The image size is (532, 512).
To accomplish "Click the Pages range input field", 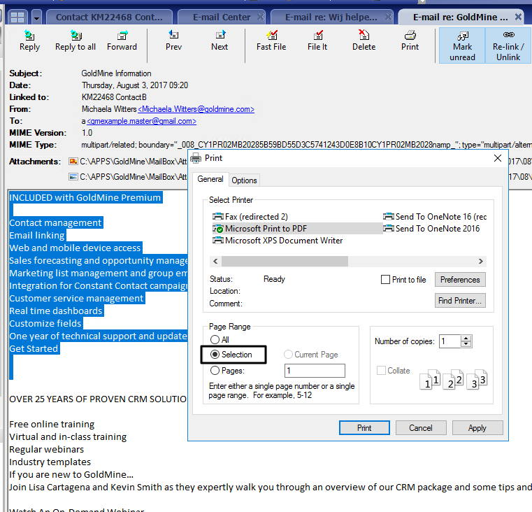I will 315,371.
